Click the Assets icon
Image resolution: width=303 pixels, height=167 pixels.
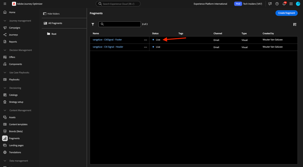click(5, 117)
